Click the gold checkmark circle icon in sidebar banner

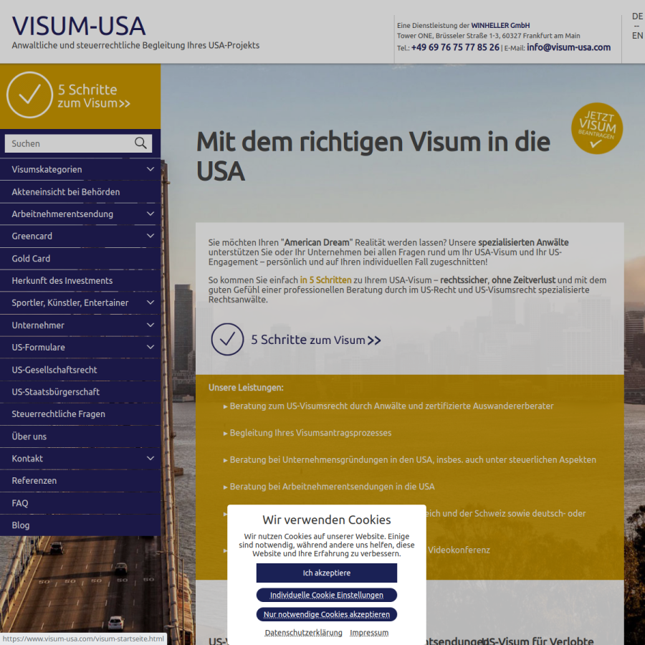coord(29,95)
